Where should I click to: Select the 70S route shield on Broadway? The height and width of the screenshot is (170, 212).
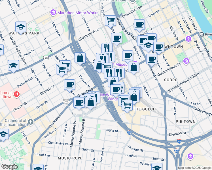(66, 101)
